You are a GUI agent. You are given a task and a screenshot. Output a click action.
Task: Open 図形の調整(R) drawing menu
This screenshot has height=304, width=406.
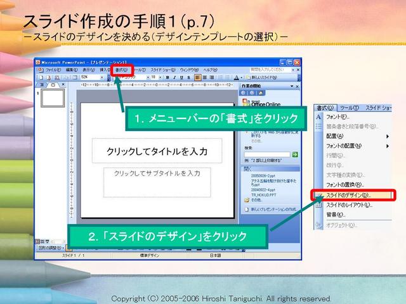[50, 248]
